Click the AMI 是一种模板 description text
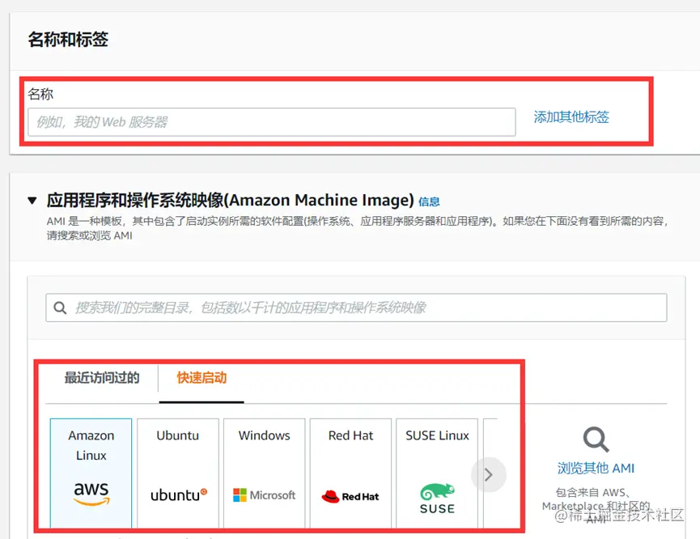Screen dimensions: 700x539 pos(357,228)
